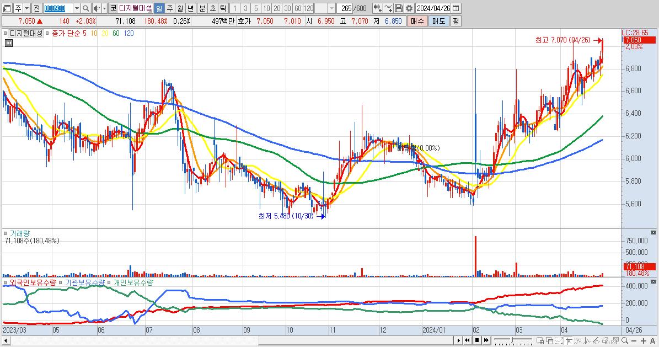Zoom out with the minus icon
This screenshot has height=347, width=659.
pos(634,341)
